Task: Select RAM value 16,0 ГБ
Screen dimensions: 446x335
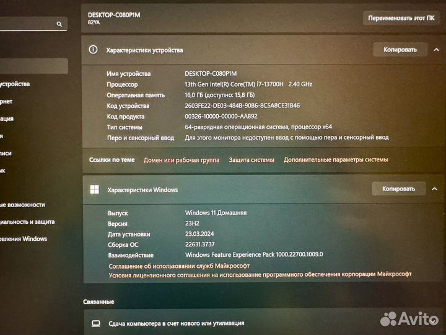Action: coord(219,95)
